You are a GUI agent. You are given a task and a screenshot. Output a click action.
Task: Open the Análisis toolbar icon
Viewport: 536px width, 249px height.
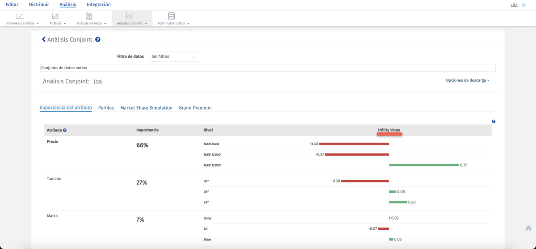tap(55, 16)
